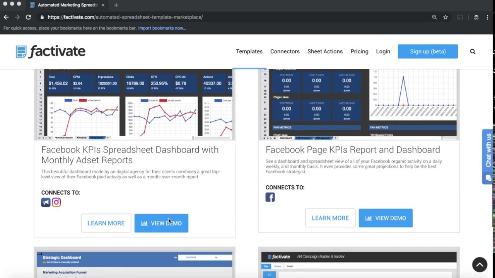Click the incognito profile icon
This screenshot has width=495, height=278.
[476, 17]
